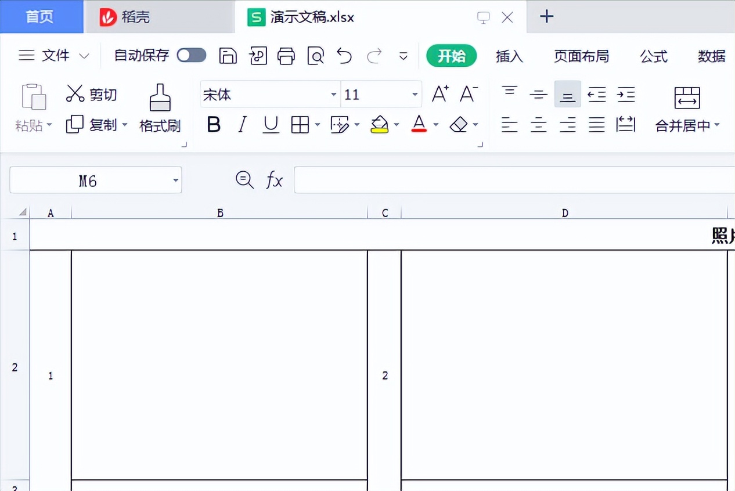
Task: Apply cell borders icon
Action: coord(300,124)
